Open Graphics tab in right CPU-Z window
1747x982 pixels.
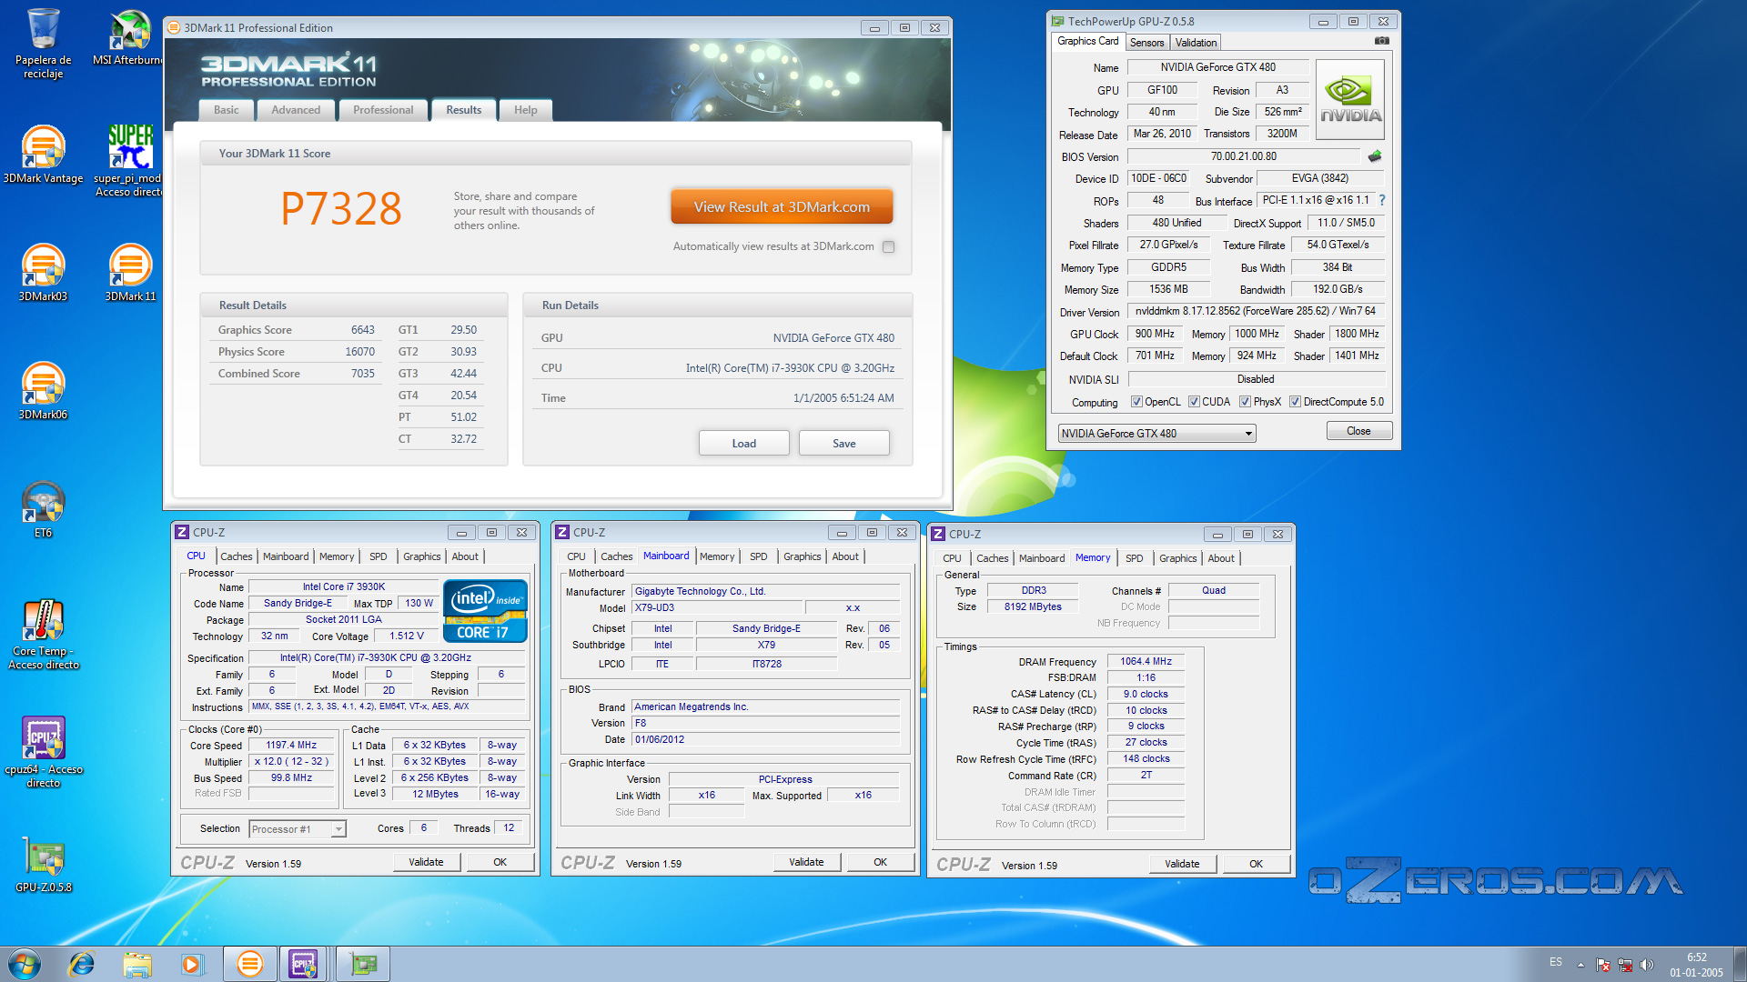1178,558
